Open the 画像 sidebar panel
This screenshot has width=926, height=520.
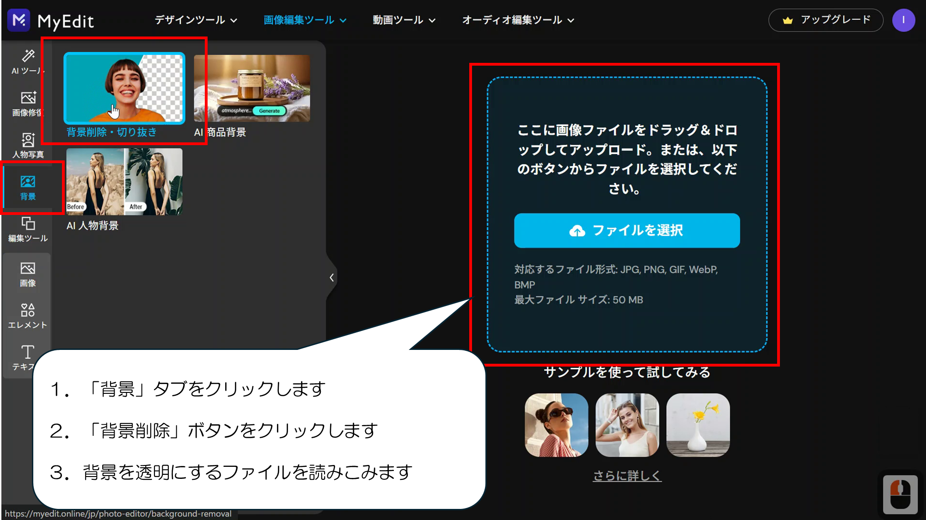click(28, 275)
